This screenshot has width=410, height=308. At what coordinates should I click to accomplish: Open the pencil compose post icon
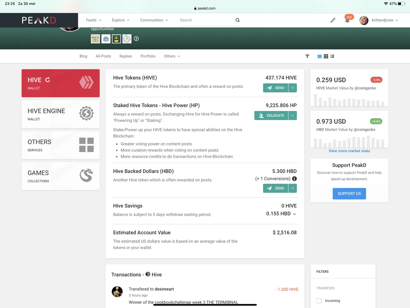[x=333, y=20]
